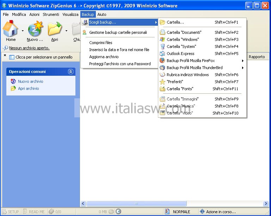This screenshot has height=216, width=271.
Task: Select Cartella "Fonts" backup
Action: (x=202, y=89)
